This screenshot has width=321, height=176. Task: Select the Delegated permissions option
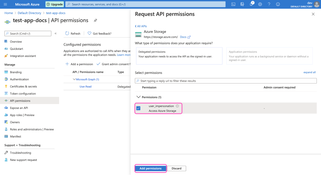point(178,56)
